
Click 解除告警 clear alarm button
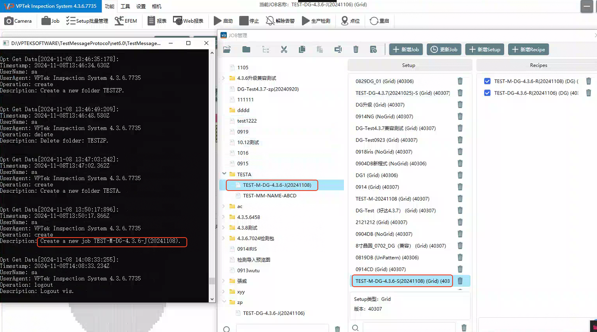[x=280, y=21]
